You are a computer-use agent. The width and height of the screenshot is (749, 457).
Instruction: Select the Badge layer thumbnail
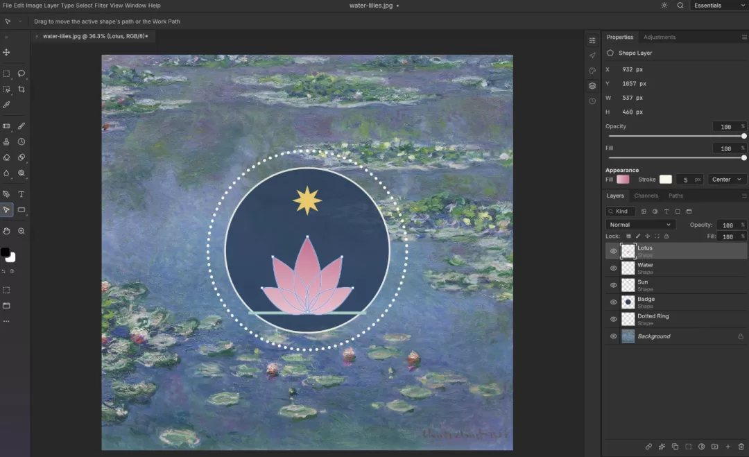pos(628,302)
